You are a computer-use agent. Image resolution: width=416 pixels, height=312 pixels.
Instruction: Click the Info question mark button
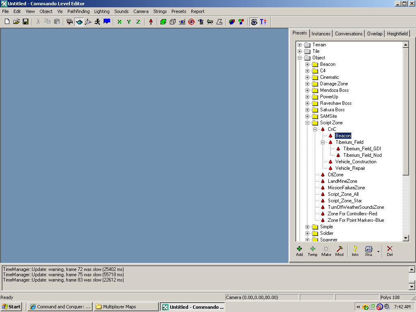pos(355,251)
